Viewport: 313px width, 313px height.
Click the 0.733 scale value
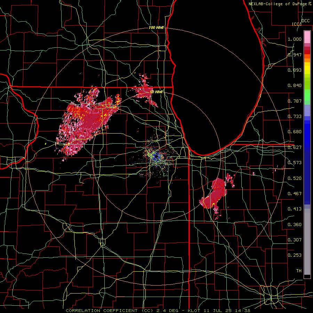(x=295, y=116)
